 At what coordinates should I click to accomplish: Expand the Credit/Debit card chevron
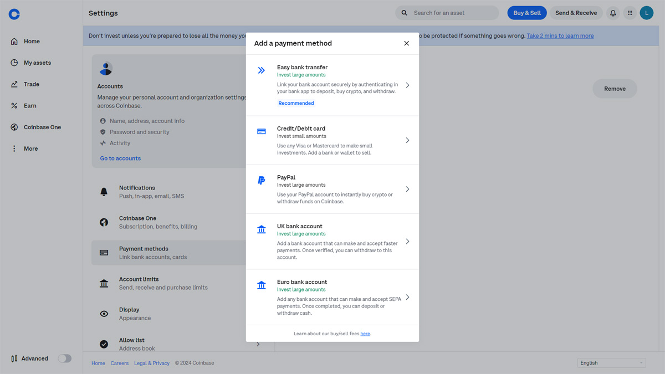click(x=407, y=140)
